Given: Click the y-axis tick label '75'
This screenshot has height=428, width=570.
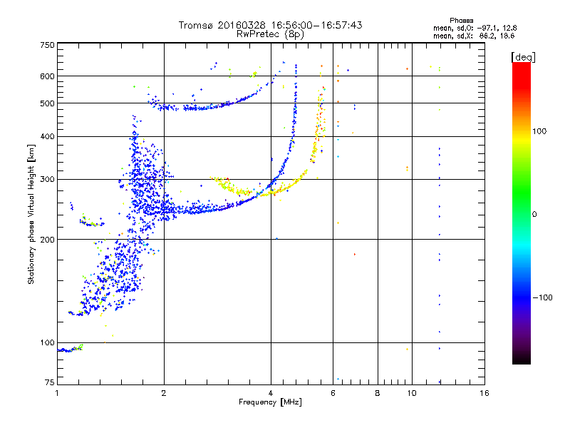Looking at the screenshot, I should 50,382.
